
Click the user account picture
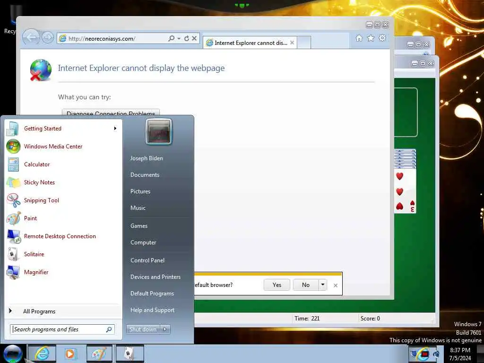[x=159, y=131]
